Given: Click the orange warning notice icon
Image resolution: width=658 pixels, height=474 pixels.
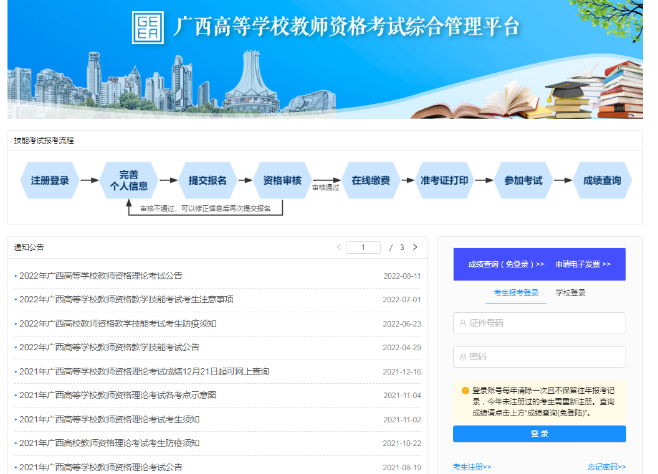Looking at the screenshot, I should click(465, 391).
